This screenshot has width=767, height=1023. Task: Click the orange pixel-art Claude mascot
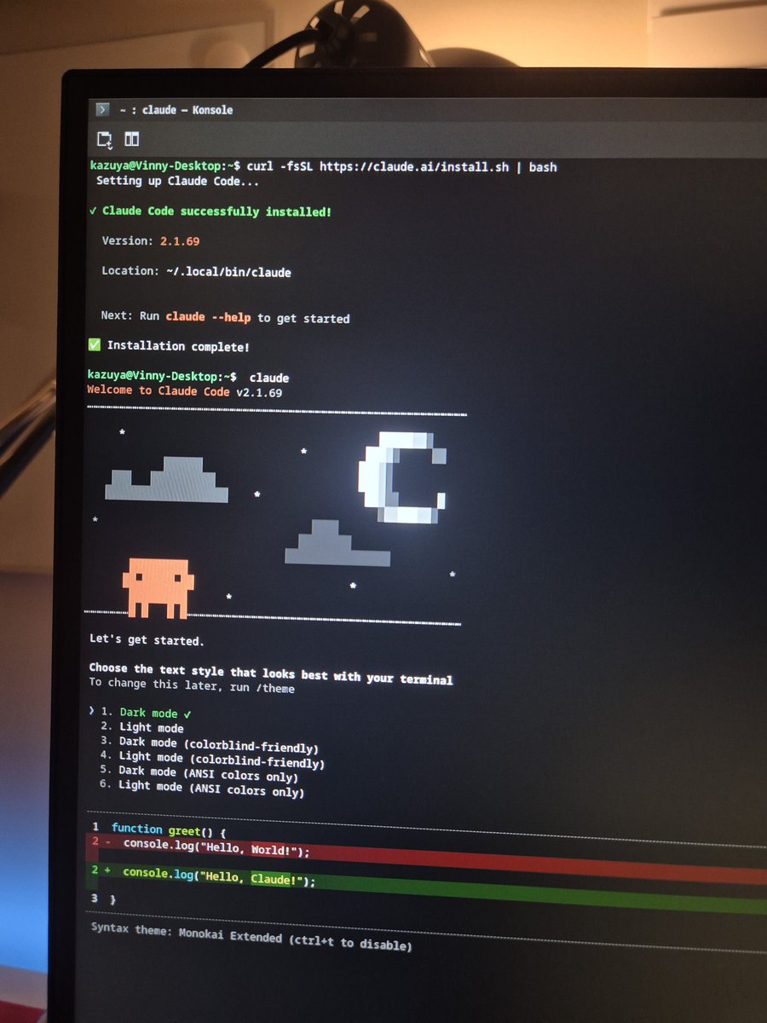point(158,588)
